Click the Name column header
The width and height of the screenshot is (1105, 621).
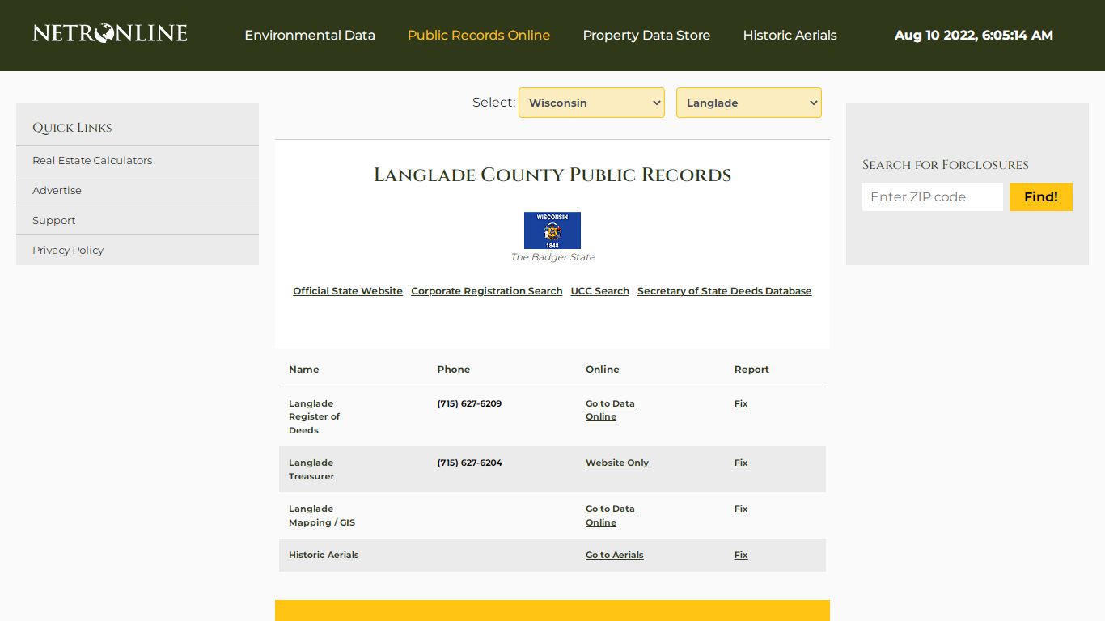[304, 369]
